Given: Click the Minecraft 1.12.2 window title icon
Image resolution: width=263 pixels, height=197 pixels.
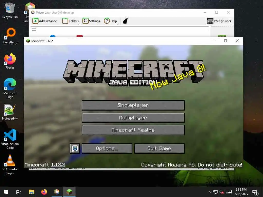Looking at the screenshot, I should [28, 41].
